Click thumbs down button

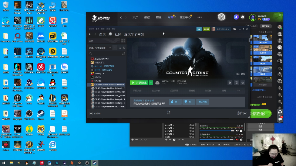189,102
